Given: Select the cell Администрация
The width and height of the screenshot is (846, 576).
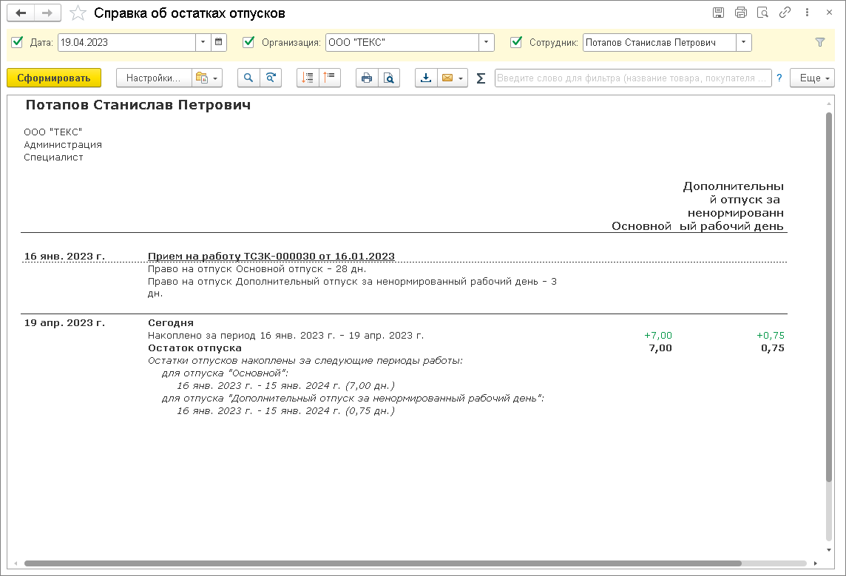Looking at the screenshot, I should [63, 144].
